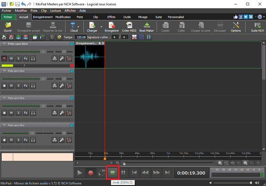Click the vertical scrollbar down arrow
266x186 pixels.
pos(264,149)
